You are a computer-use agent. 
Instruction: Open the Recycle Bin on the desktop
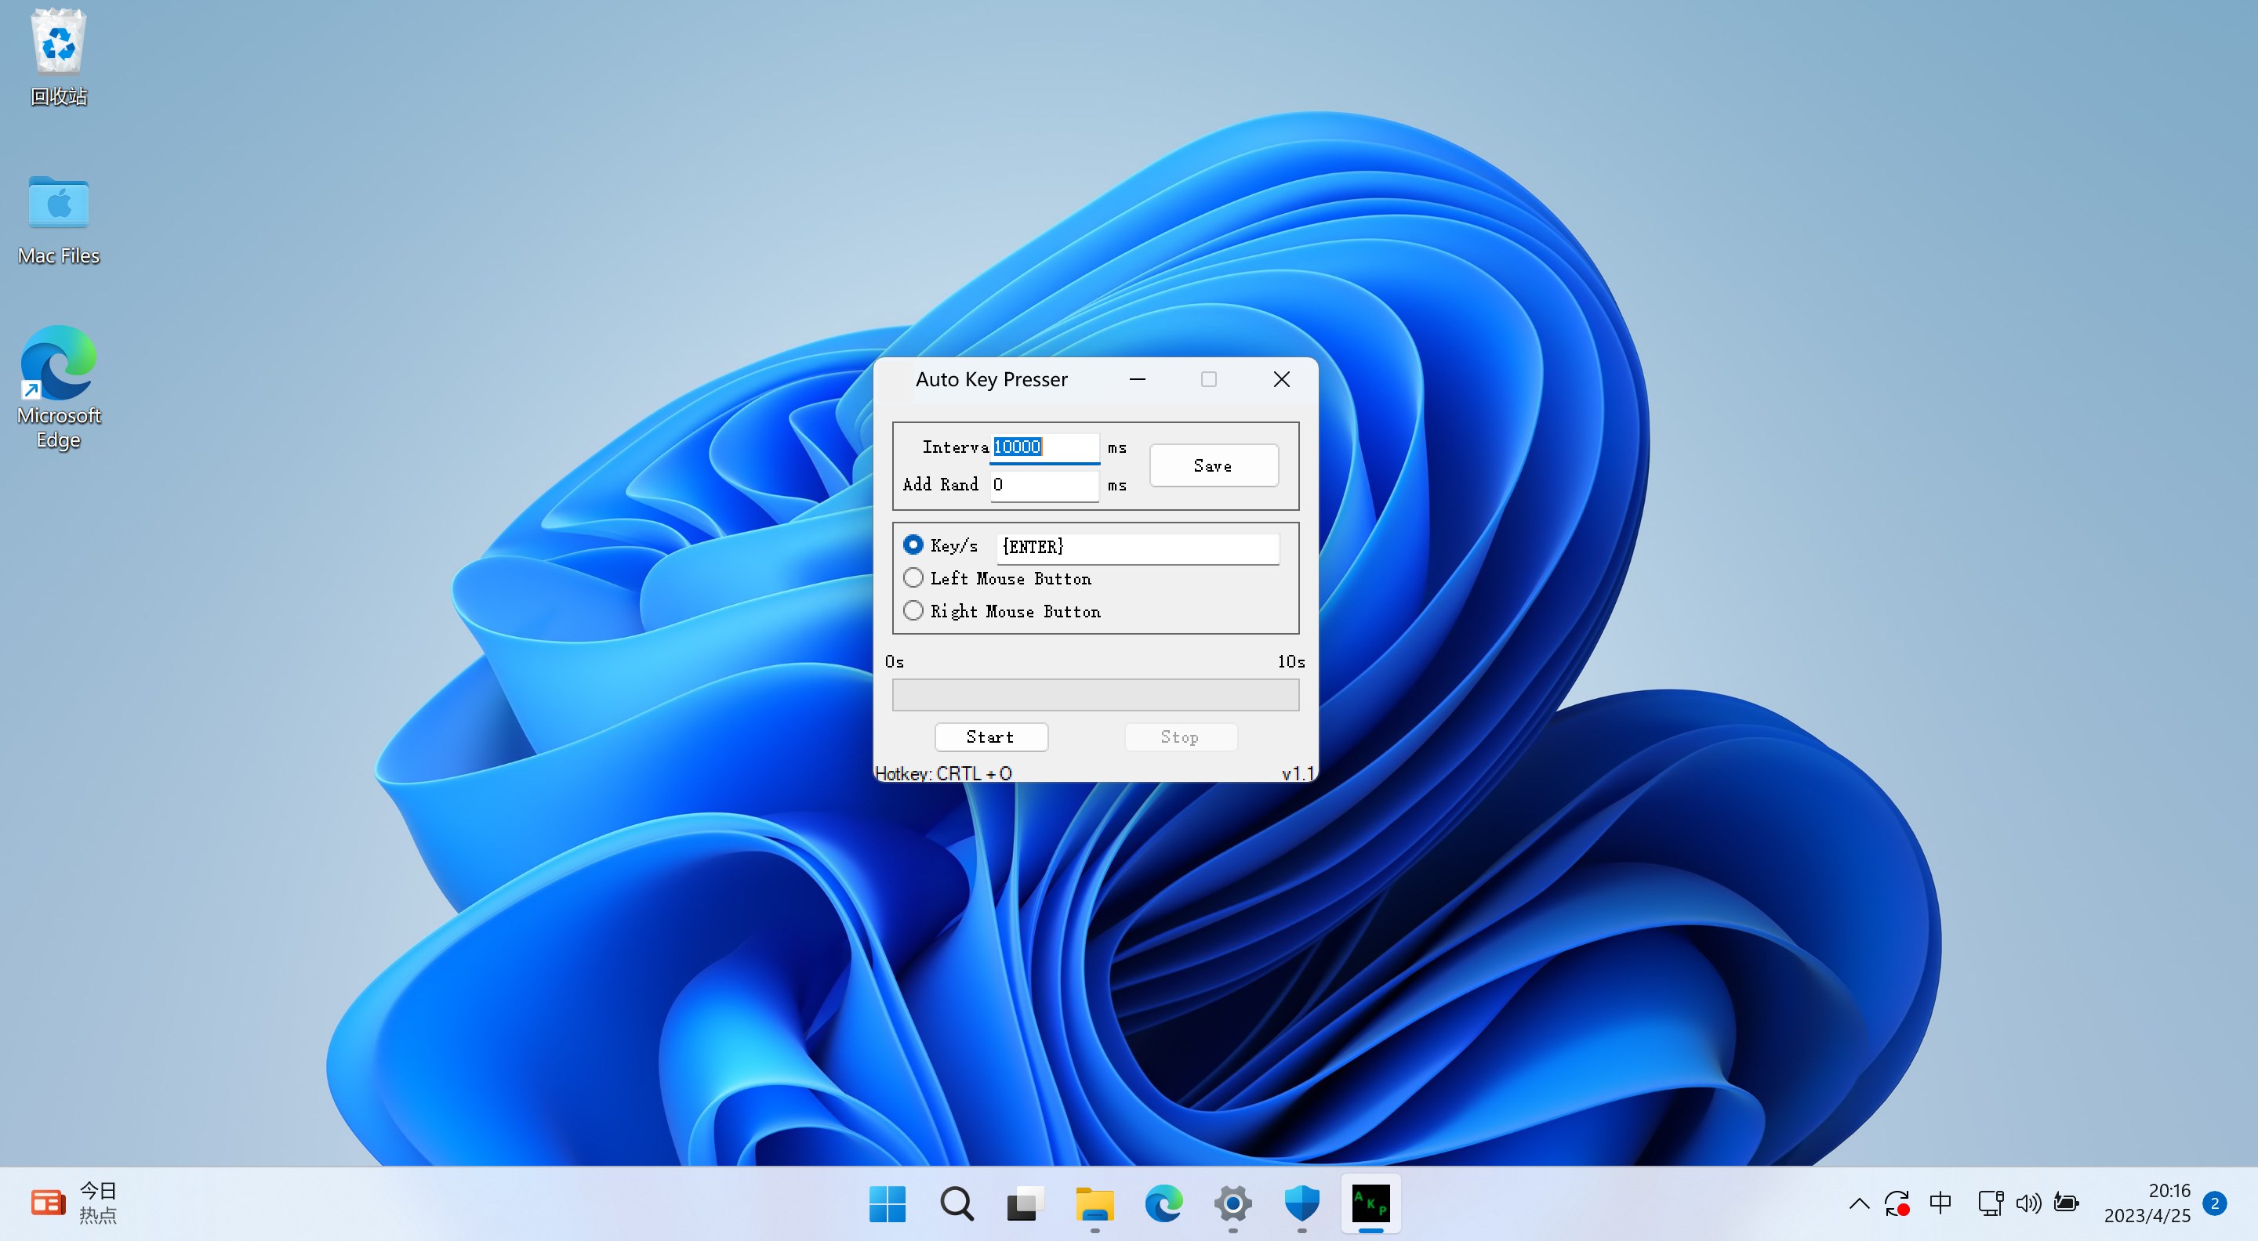click(x=58, y=42)
